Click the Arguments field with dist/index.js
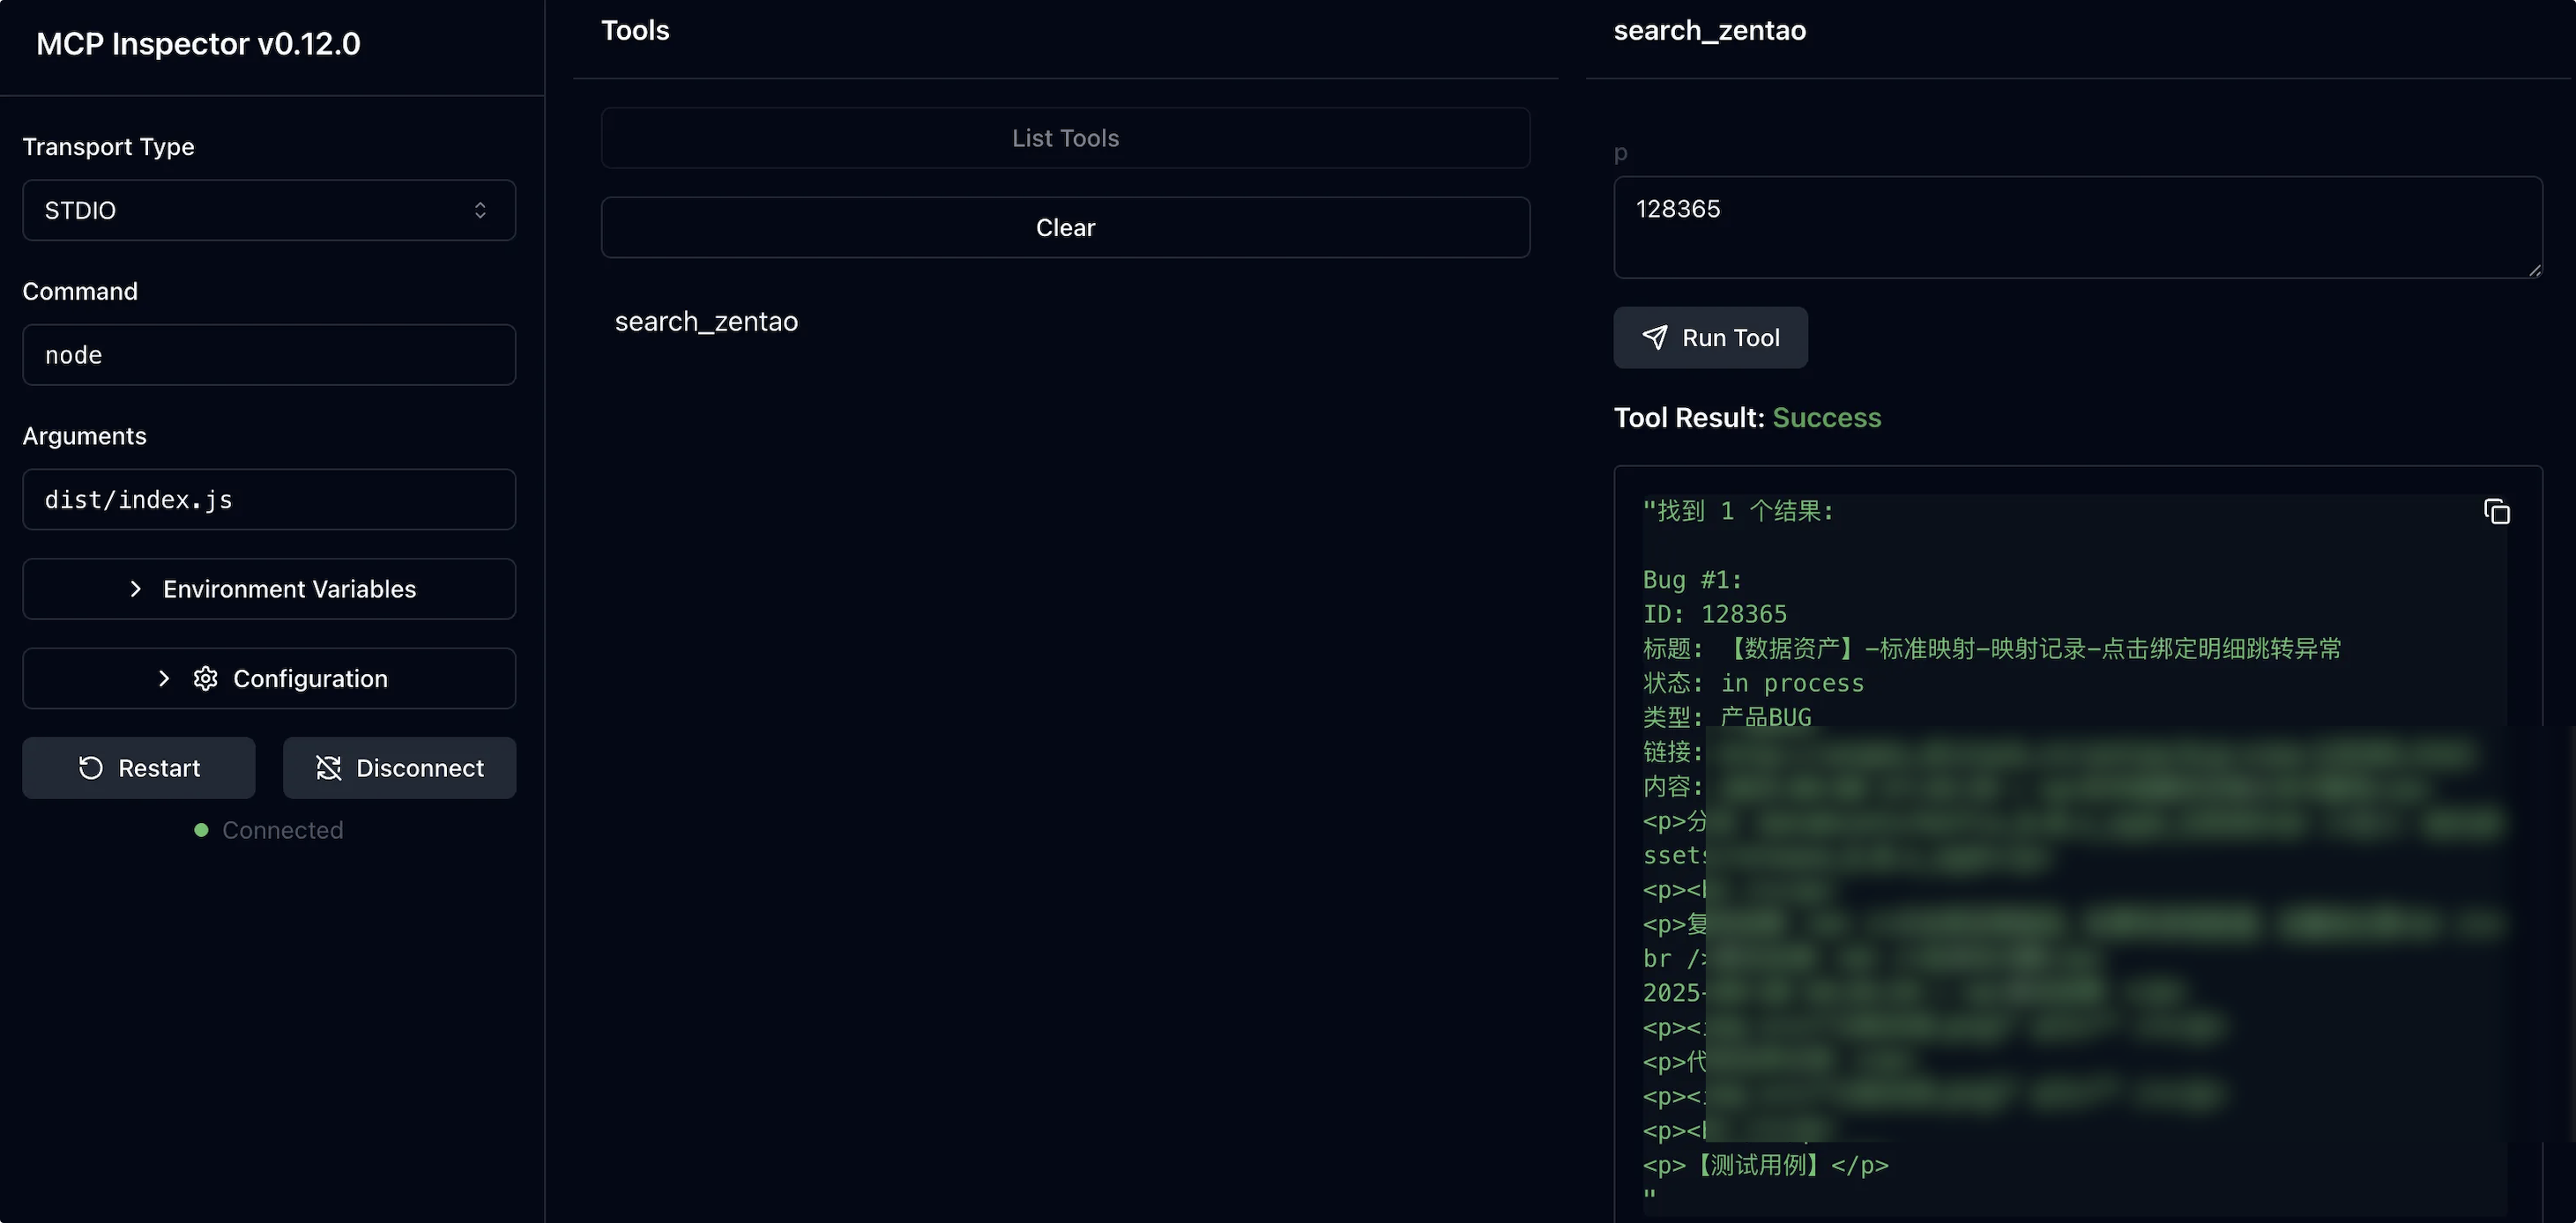 [x=268, y=500]
